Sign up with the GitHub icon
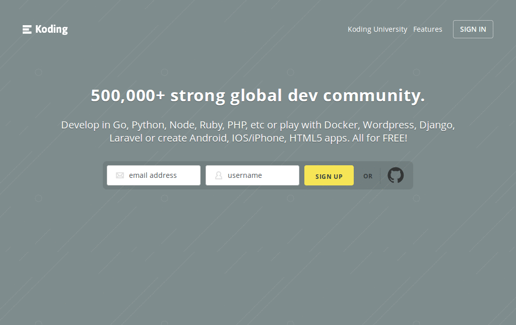The height and width of the screenshot is (325, 516). tap(395, 175)
